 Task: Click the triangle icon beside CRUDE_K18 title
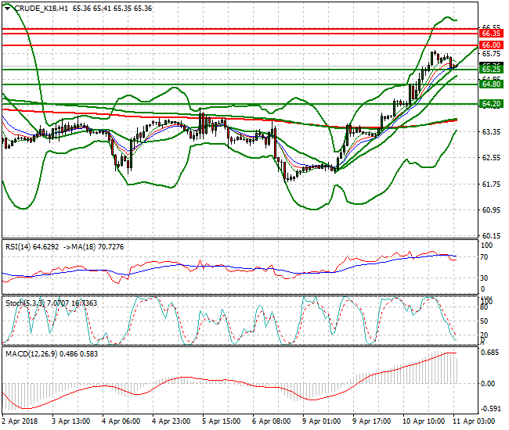pos(7,7)
